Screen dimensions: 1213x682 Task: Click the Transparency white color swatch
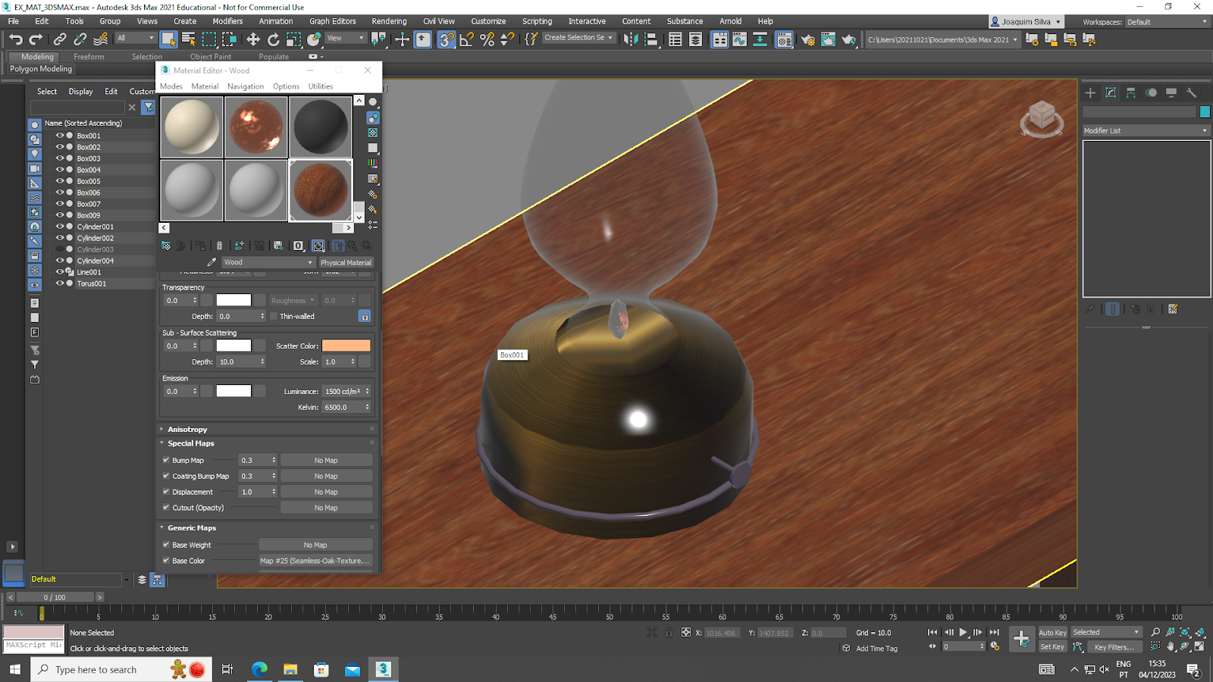coord(234,300)
